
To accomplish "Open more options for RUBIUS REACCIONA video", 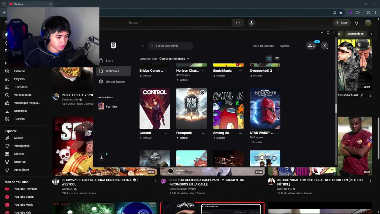I will (263, 180).
